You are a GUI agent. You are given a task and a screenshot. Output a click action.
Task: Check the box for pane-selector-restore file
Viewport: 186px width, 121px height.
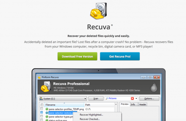[42, 112]
